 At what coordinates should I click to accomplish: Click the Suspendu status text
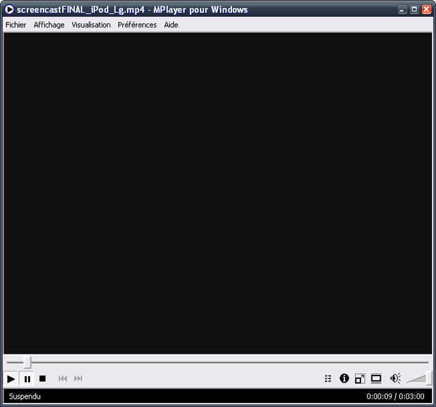point(25,396)
